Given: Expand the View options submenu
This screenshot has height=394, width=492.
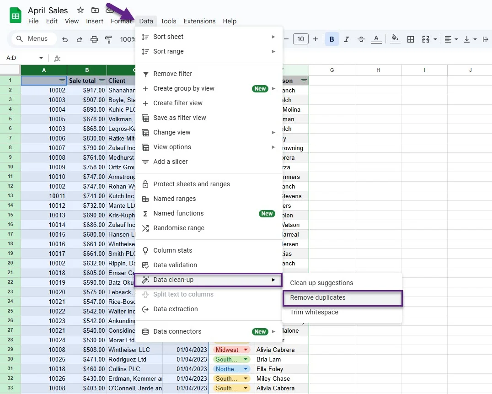Looking at the screenshot, I should point(209,147).
